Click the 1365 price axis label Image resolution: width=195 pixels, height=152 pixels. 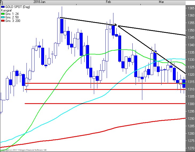191,8
